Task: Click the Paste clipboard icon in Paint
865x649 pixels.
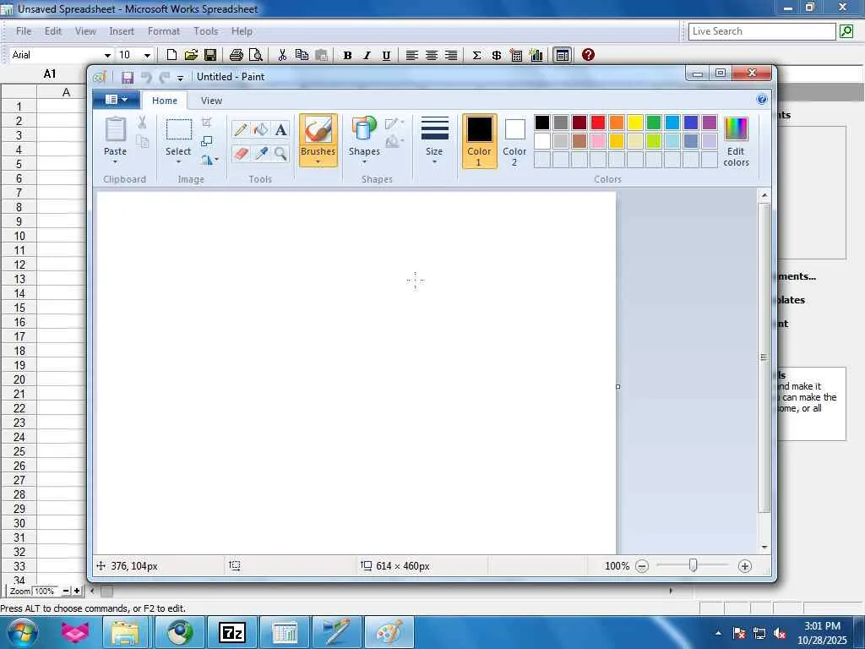Action: point(115,130)
